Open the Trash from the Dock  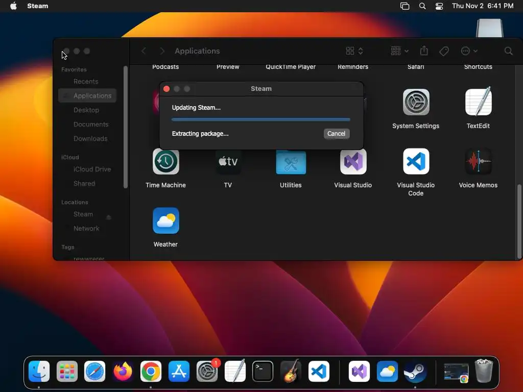pyautogui.click(x=484, y=371)
